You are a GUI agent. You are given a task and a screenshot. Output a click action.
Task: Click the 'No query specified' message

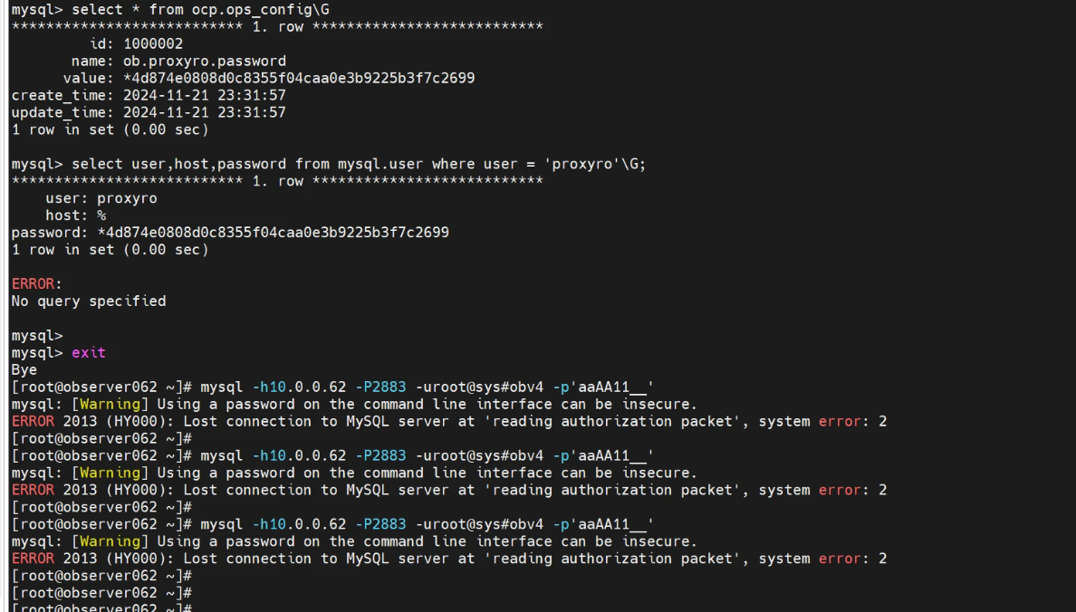(x=89, y=301)
